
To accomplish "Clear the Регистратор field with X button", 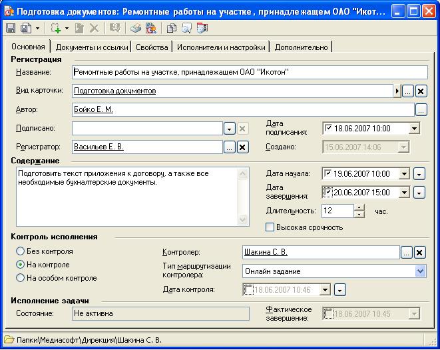I will tap(242, 147).
